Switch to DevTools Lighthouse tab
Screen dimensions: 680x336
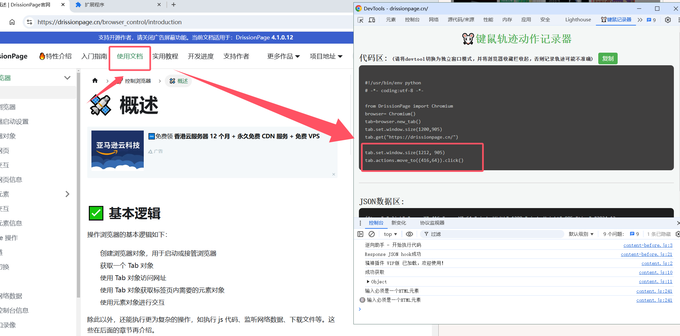coord(578,20)
